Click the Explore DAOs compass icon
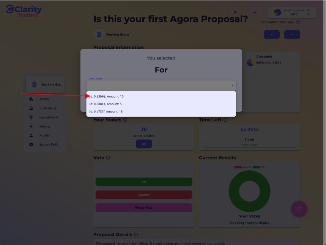This screenshot has height=245, width=326. tap(31, 145)
